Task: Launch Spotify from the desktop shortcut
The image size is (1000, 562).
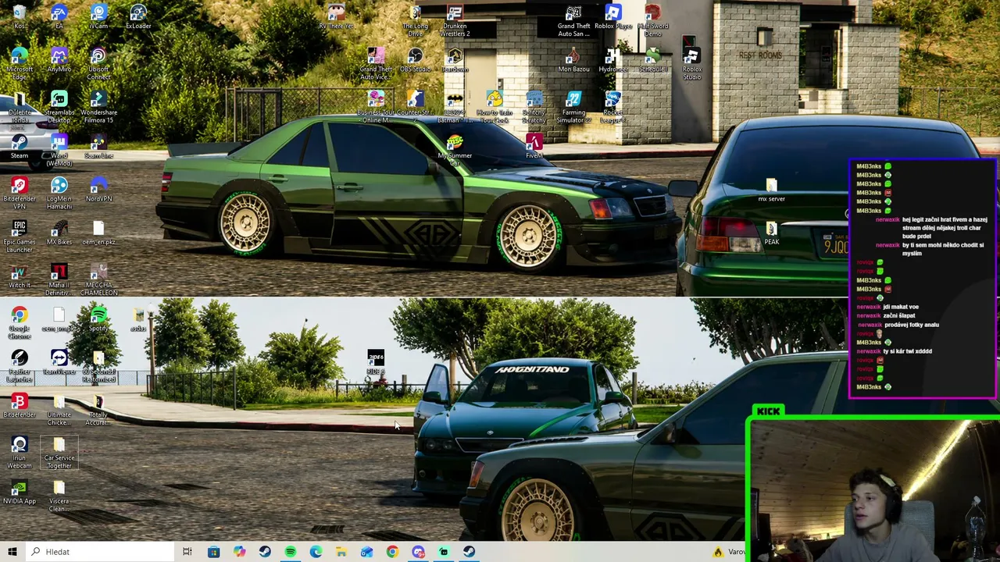Action: pyautogui.click(x=98, y=318)
